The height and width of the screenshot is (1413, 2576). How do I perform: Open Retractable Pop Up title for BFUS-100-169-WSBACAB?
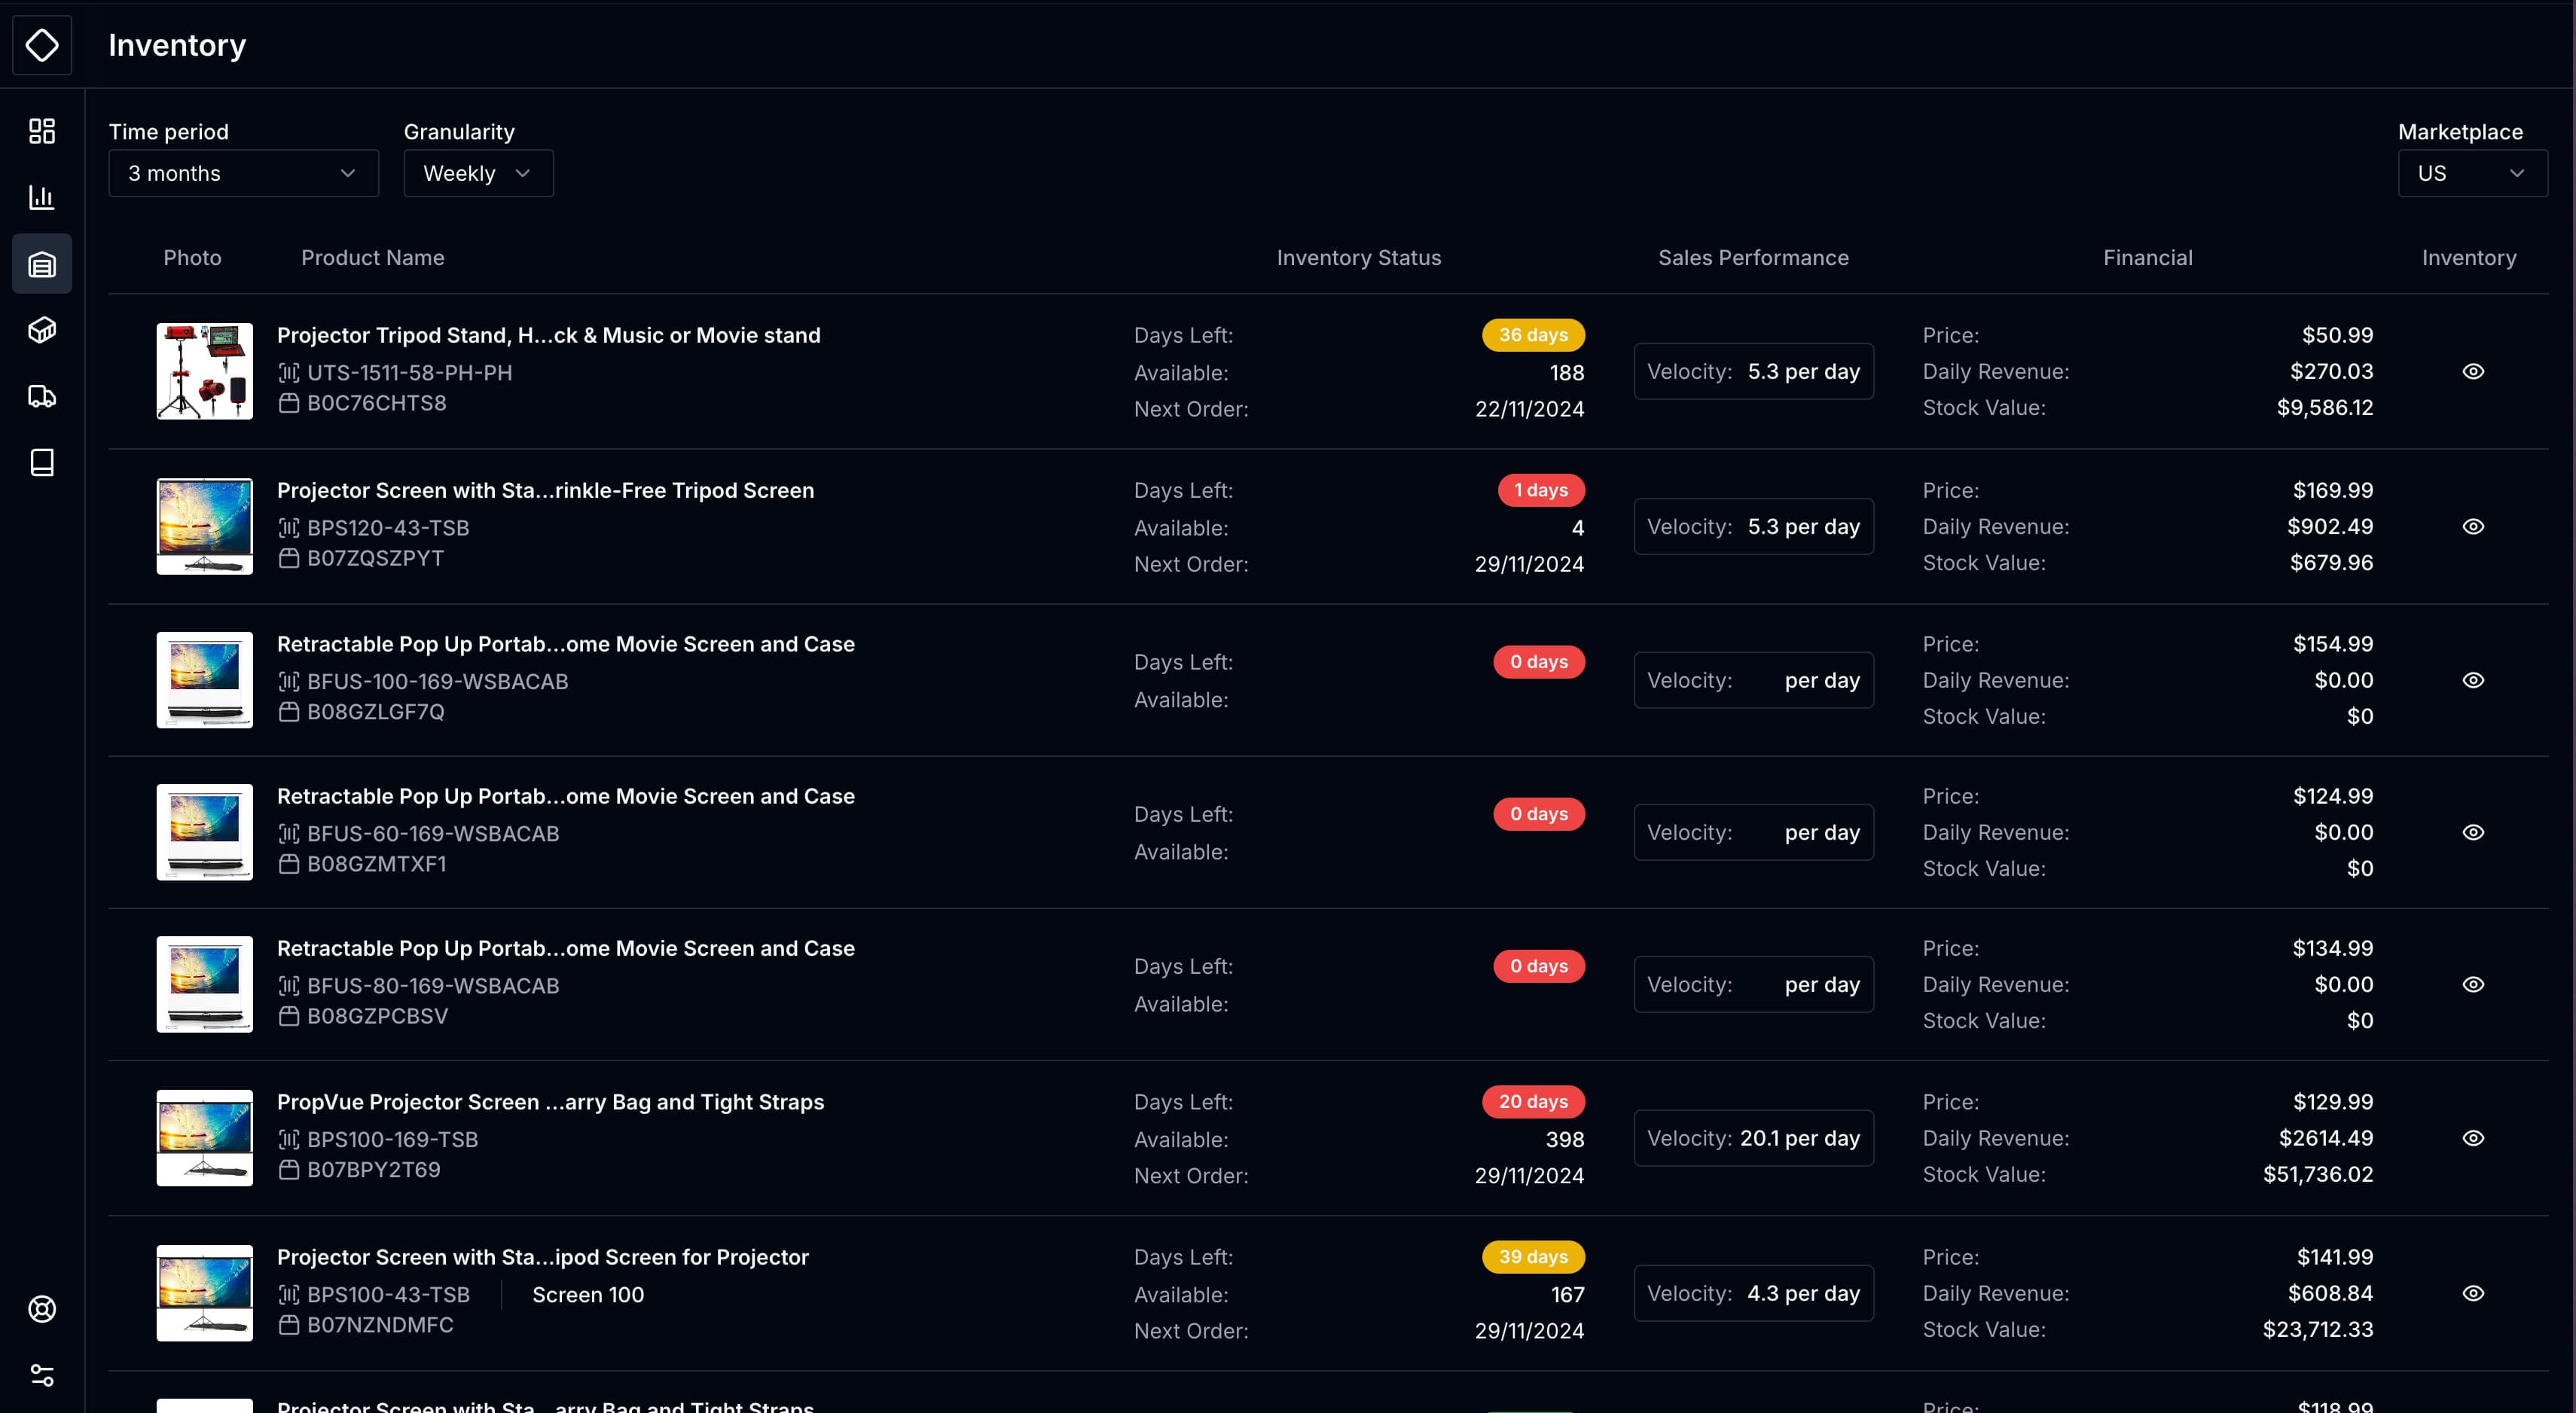(566, 644)
